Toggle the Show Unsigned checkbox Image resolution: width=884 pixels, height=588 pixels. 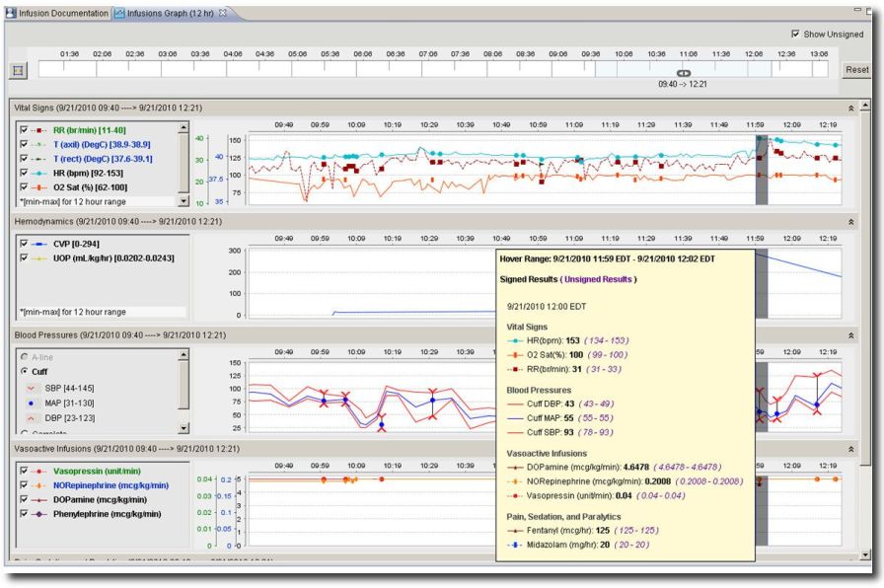pos(795,34)
